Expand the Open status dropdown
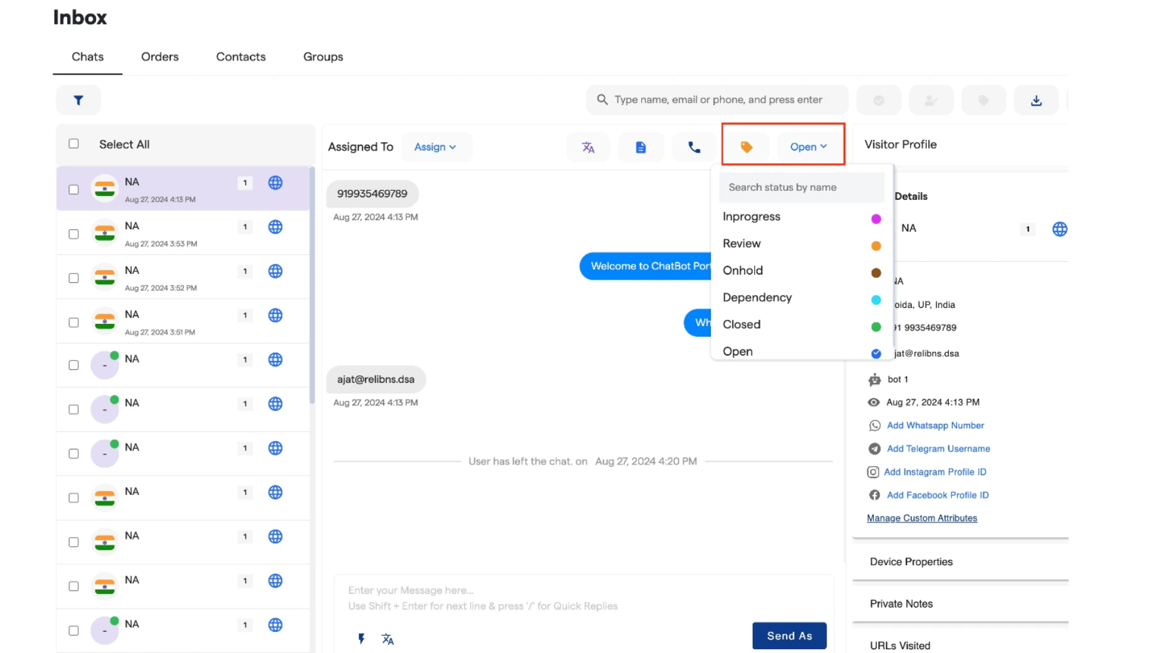Screen dimensions: 1157x653 click(x=808, y=147)
